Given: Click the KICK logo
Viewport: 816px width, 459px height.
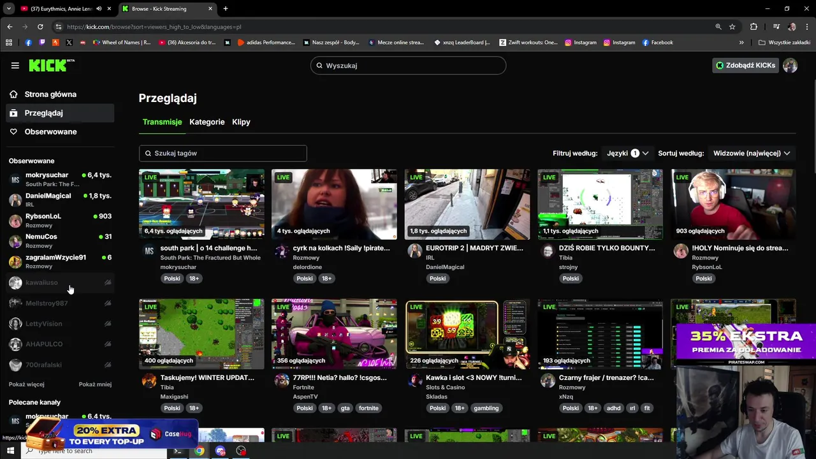Looking at the screenshot, I should (51, 65).
